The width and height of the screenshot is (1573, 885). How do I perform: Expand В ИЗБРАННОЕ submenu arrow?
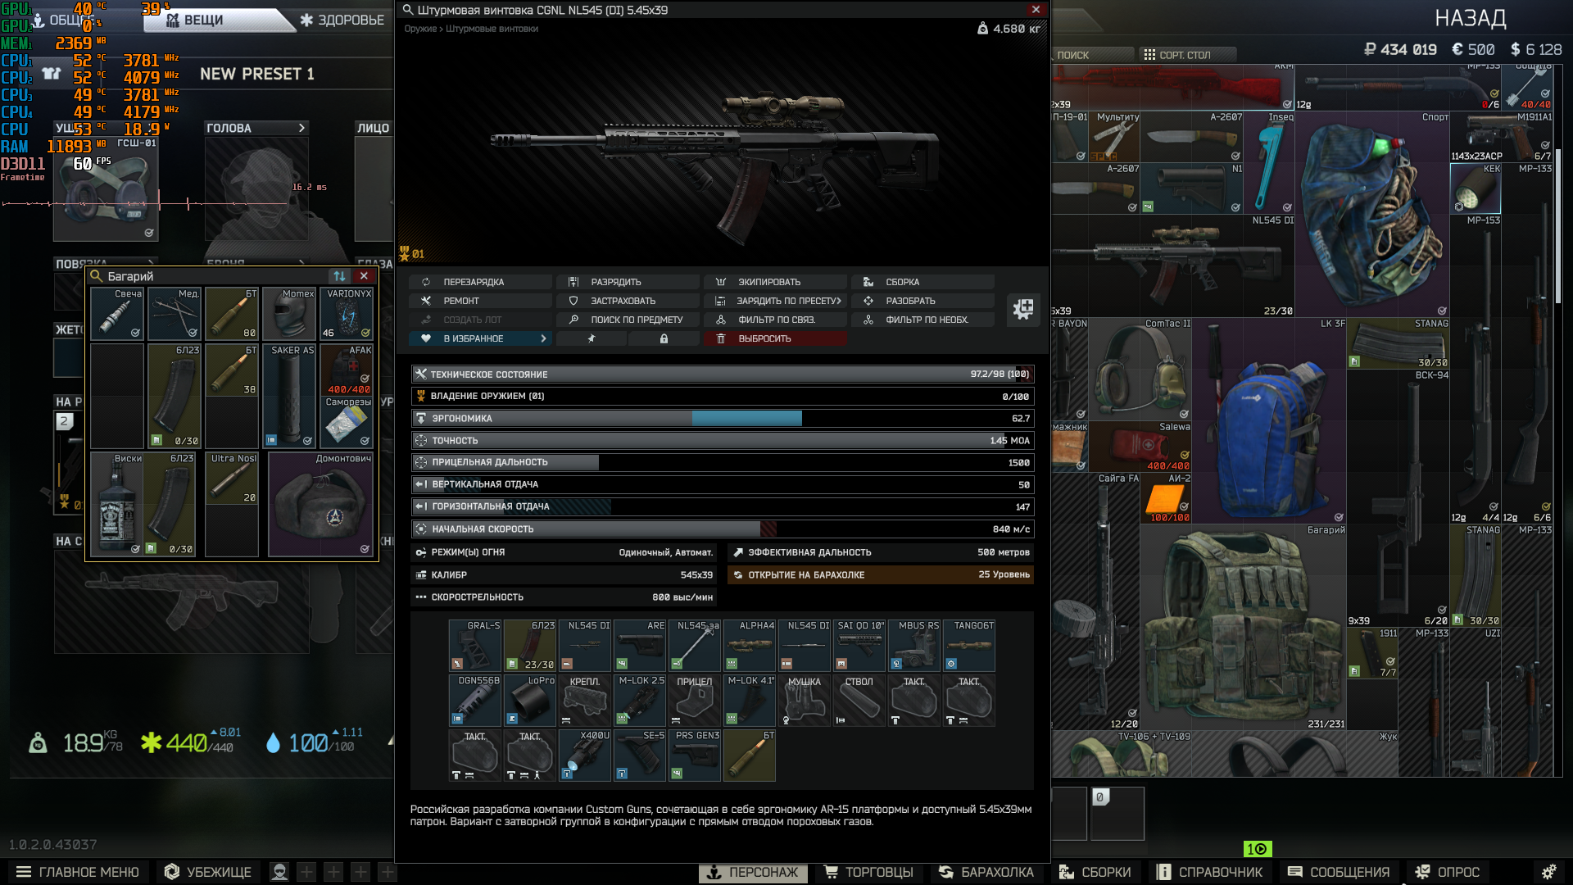click(x=543, y=338)
